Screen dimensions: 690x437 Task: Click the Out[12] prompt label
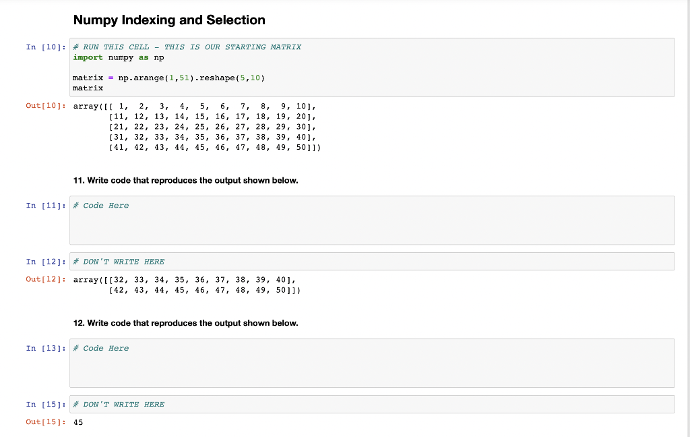[x=46, y=279]
